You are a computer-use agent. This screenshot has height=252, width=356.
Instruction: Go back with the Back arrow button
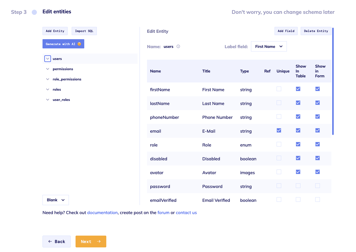click(x=57, y=241)
